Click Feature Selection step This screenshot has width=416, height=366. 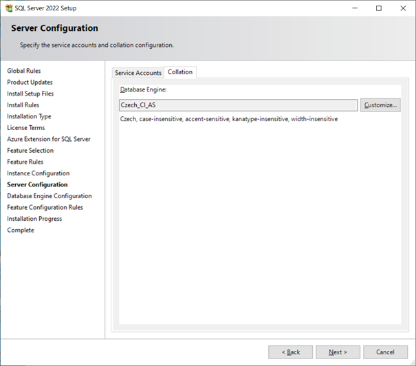tap(30, 151)
